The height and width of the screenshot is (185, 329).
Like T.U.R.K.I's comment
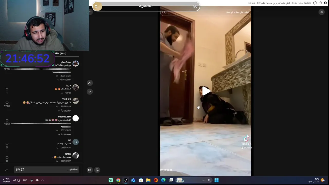click(7, 103)
